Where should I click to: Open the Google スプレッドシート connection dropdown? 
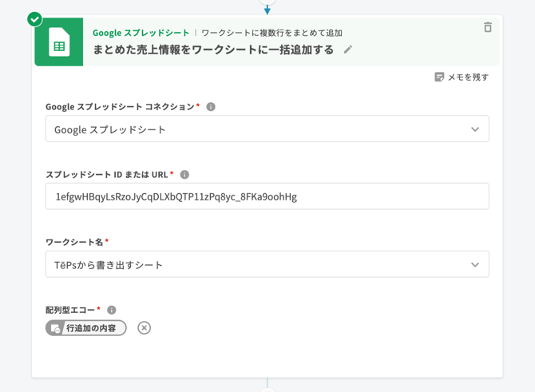coord(267,129)
